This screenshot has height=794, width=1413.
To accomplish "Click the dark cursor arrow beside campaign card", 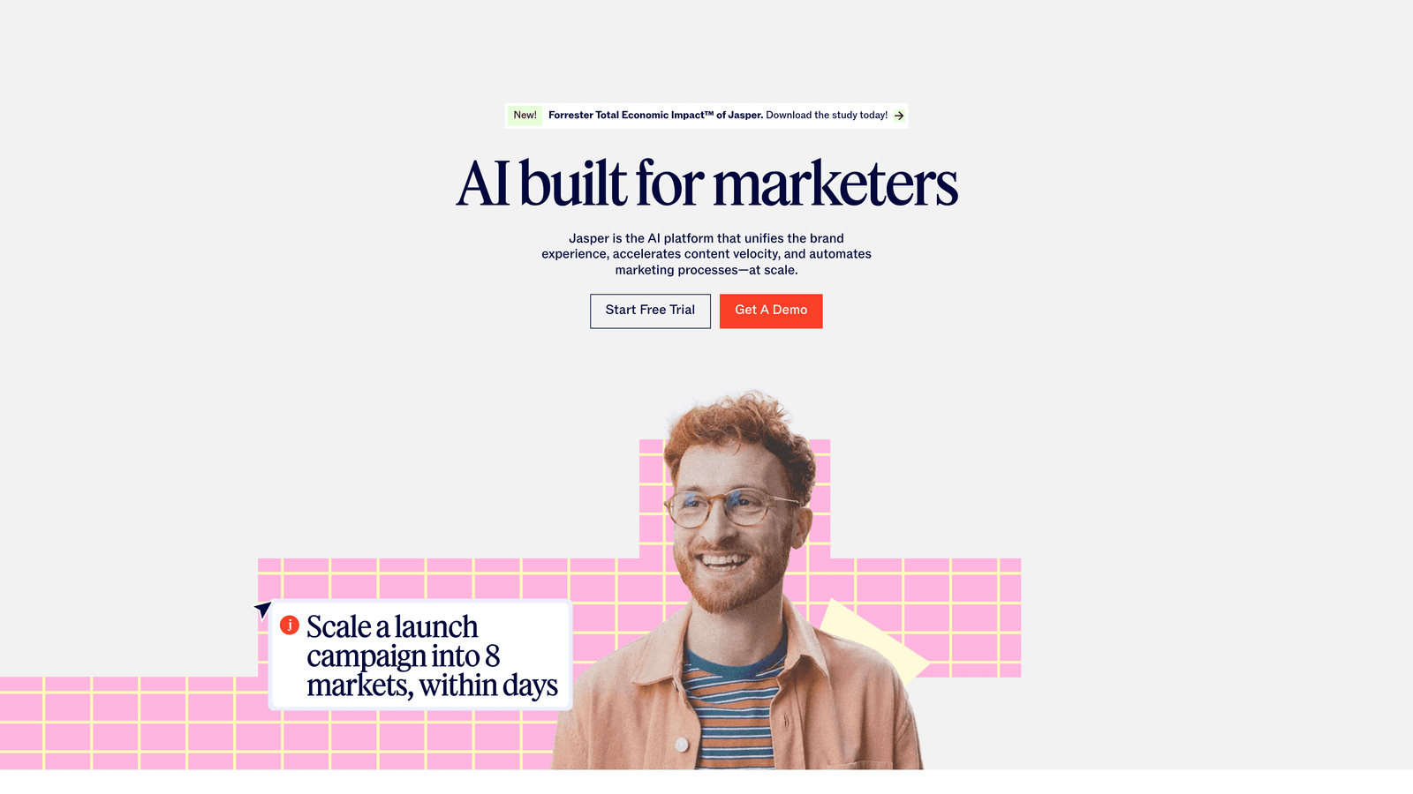I will (x=263, y=609).
